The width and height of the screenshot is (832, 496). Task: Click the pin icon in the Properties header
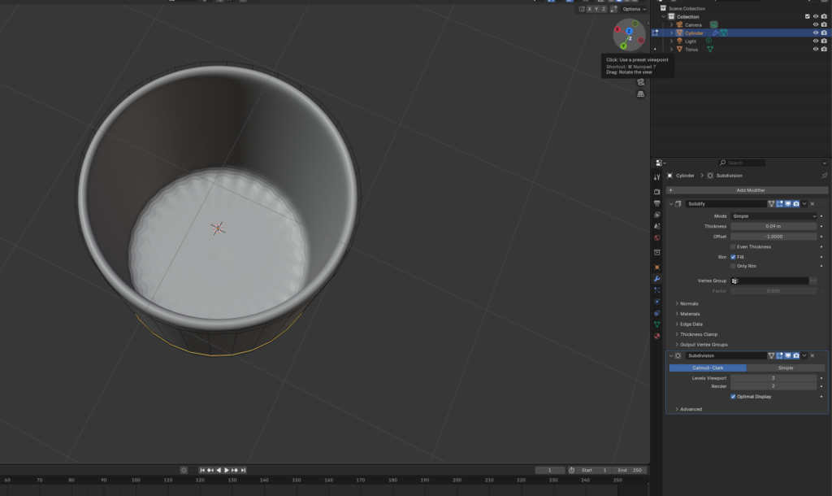824,176
